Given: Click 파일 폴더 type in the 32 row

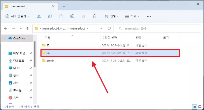Looking at the screenshot, I should [141, 45].
